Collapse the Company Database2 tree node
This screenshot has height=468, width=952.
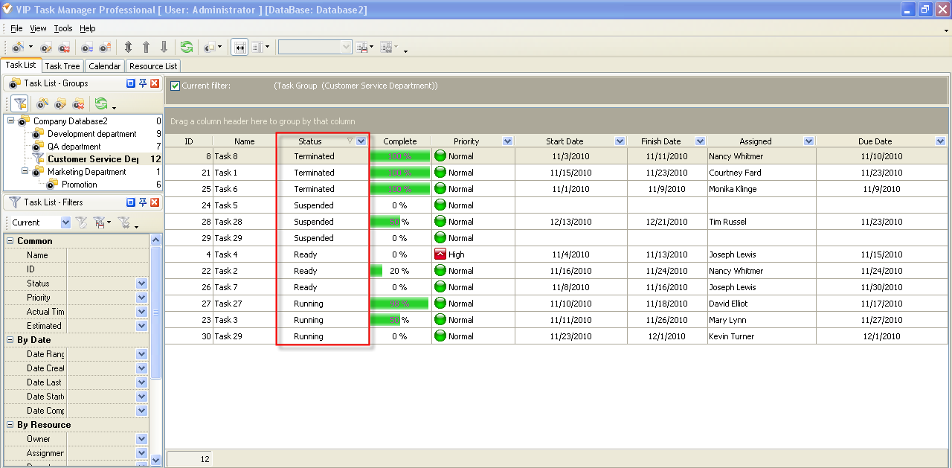[10, 121]
